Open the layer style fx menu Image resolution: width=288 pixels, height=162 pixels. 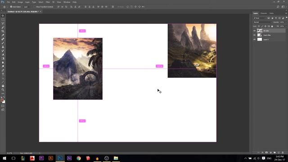262,153
